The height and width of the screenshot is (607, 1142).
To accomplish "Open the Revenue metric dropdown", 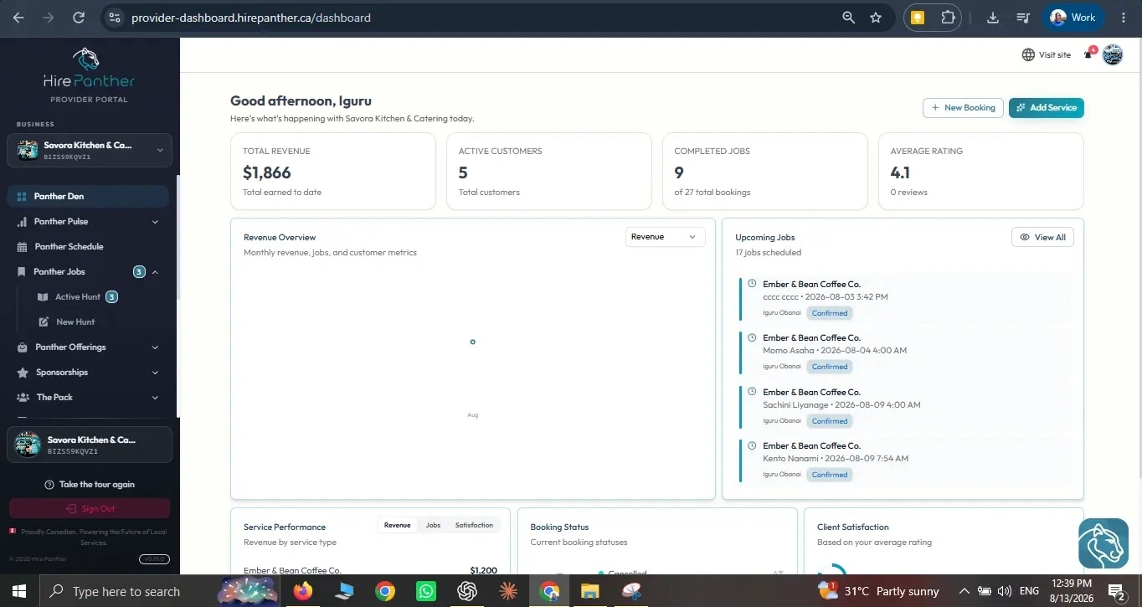I will point(665,237).
